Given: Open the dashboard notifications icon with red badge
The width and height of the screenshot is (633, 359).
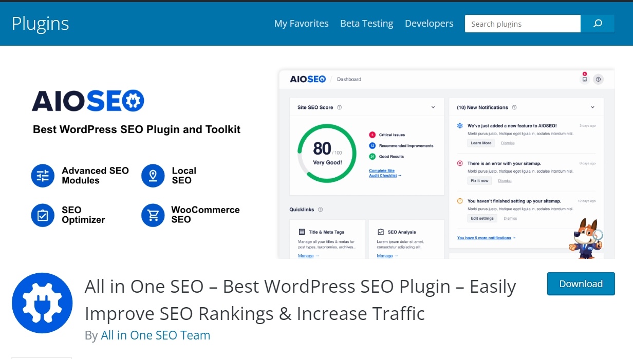Looking at the screenshot, I should click(585, 79).
